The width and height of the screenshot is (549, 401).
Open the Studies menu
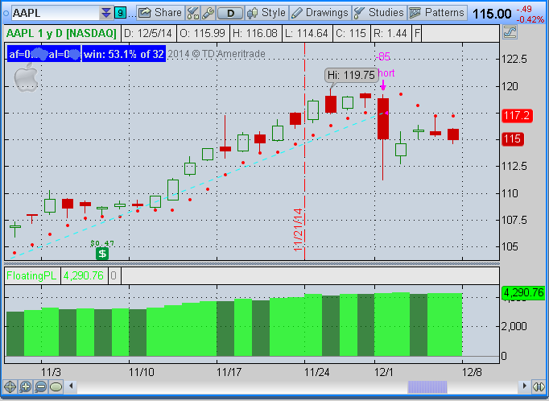click(x=379, y=13)
